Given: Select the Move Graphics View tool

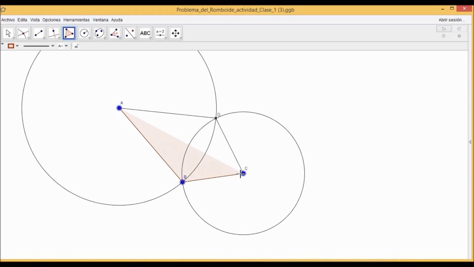Looking at the screenshot, I should (176, 33).
